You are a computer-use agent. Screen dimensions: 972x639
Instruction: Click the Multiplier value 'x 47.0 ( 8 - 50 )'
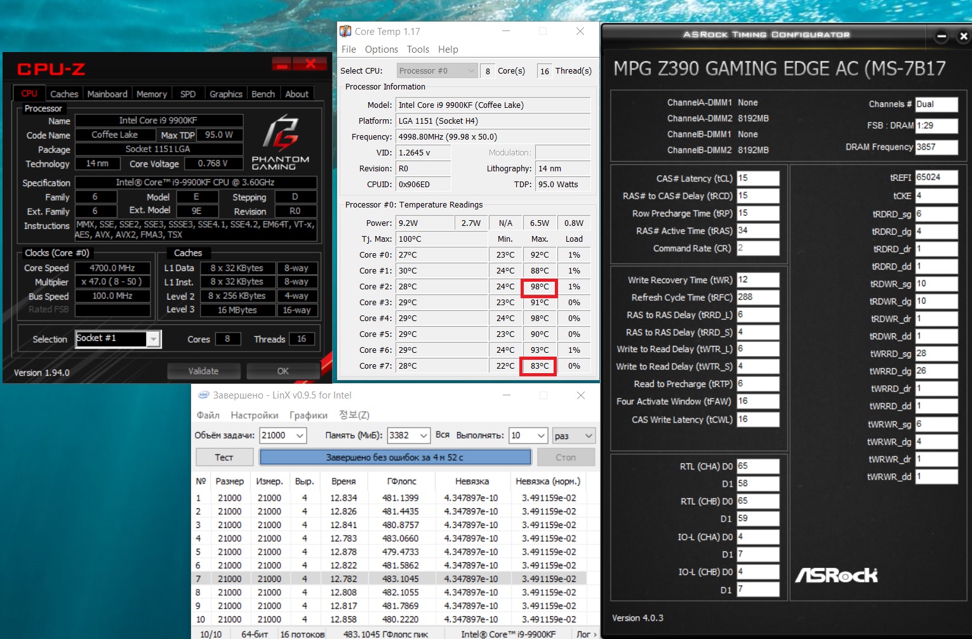coord(112,282)
